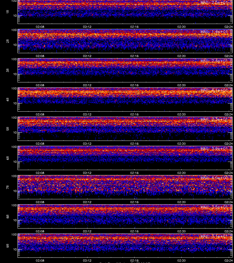This screenshot has height=263, width=234.
Task: Click the 02:16 time label under 2R
Action: coord(134,56)
